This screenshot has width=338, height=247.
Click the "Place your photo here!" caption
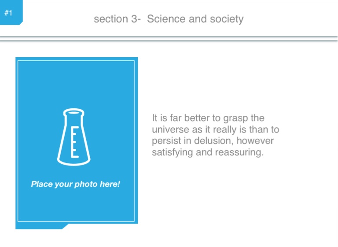[x=75, y=184]
